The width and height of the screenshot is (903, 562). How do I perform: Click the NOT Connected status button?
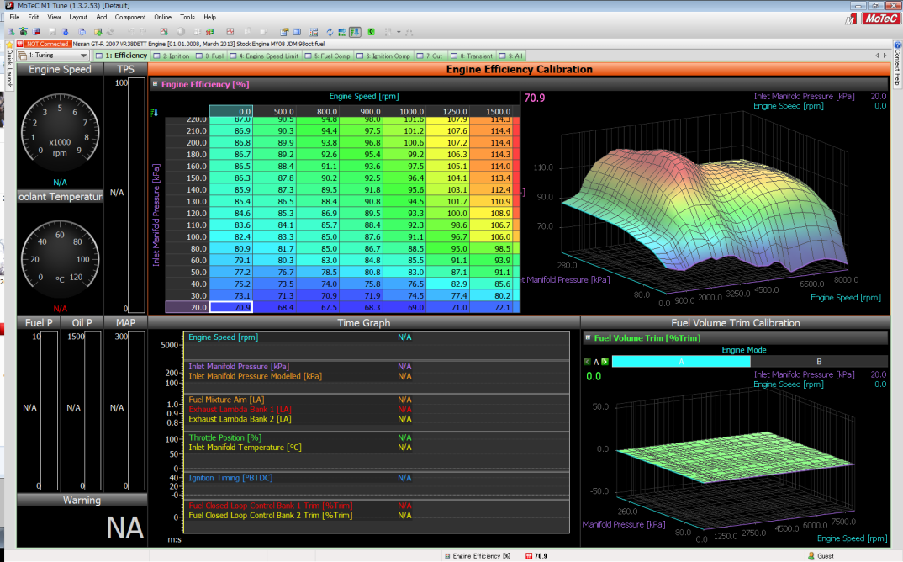pos(47,44)
